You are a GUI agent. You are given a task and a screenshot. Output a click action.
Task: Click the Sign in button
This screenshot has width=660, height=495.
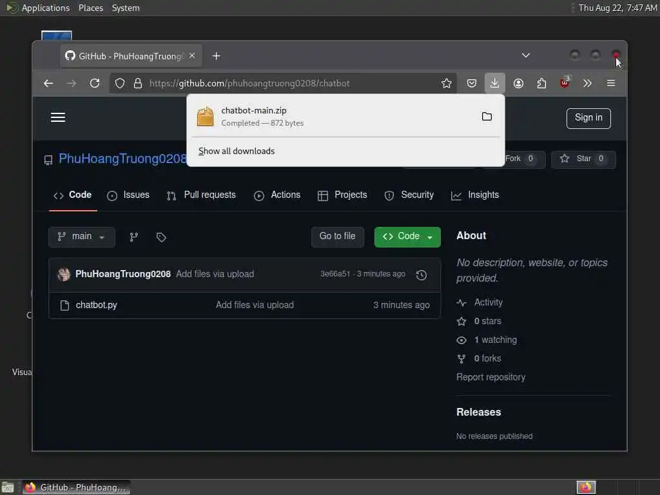point(588,119)
